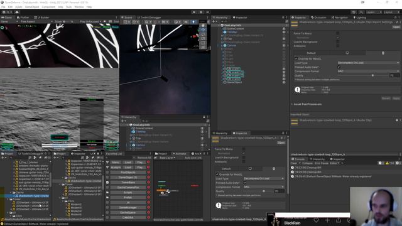The width and height of the screenshot is (402, 226).
Task: Toggle info message filter in Console
Action: point(381,163)
